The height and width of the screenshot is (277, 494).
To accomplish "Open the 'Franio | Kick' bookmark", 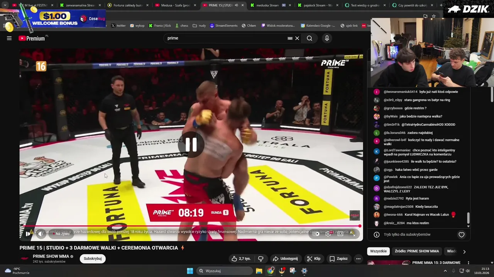I will [x=160, y=26].
